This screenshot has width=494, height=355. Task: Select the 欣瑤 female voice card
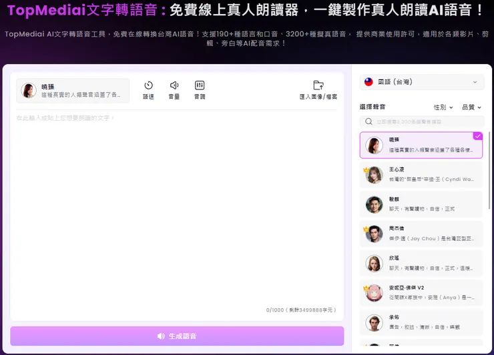[x=421, y=264]
